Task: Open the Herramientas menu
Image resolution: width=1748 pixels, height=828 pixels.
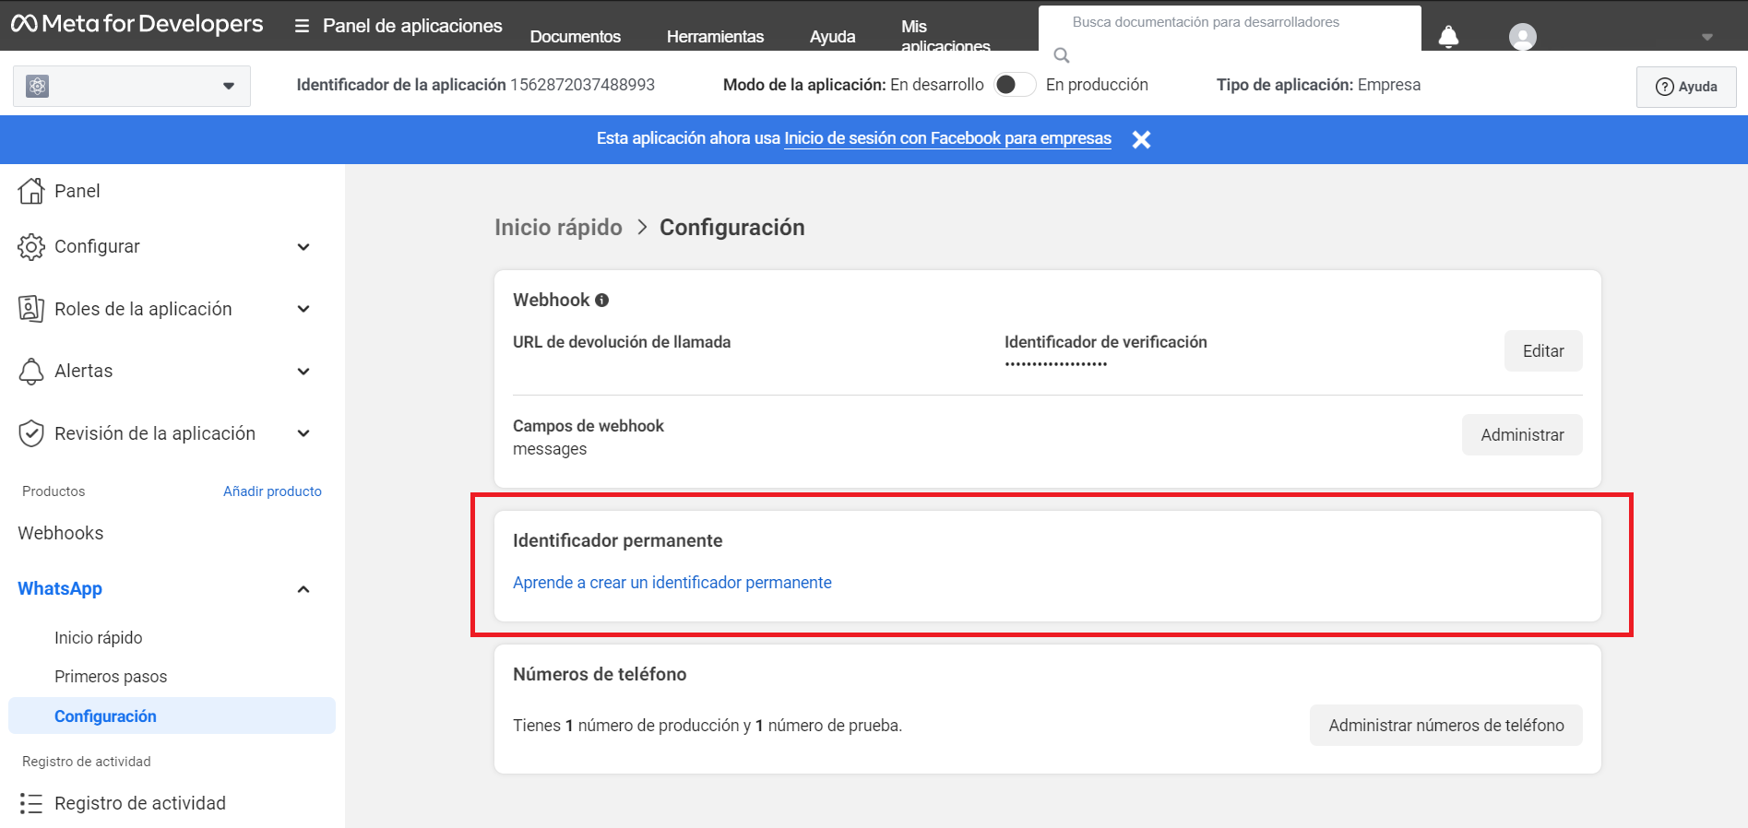Action: click(715, 36)
